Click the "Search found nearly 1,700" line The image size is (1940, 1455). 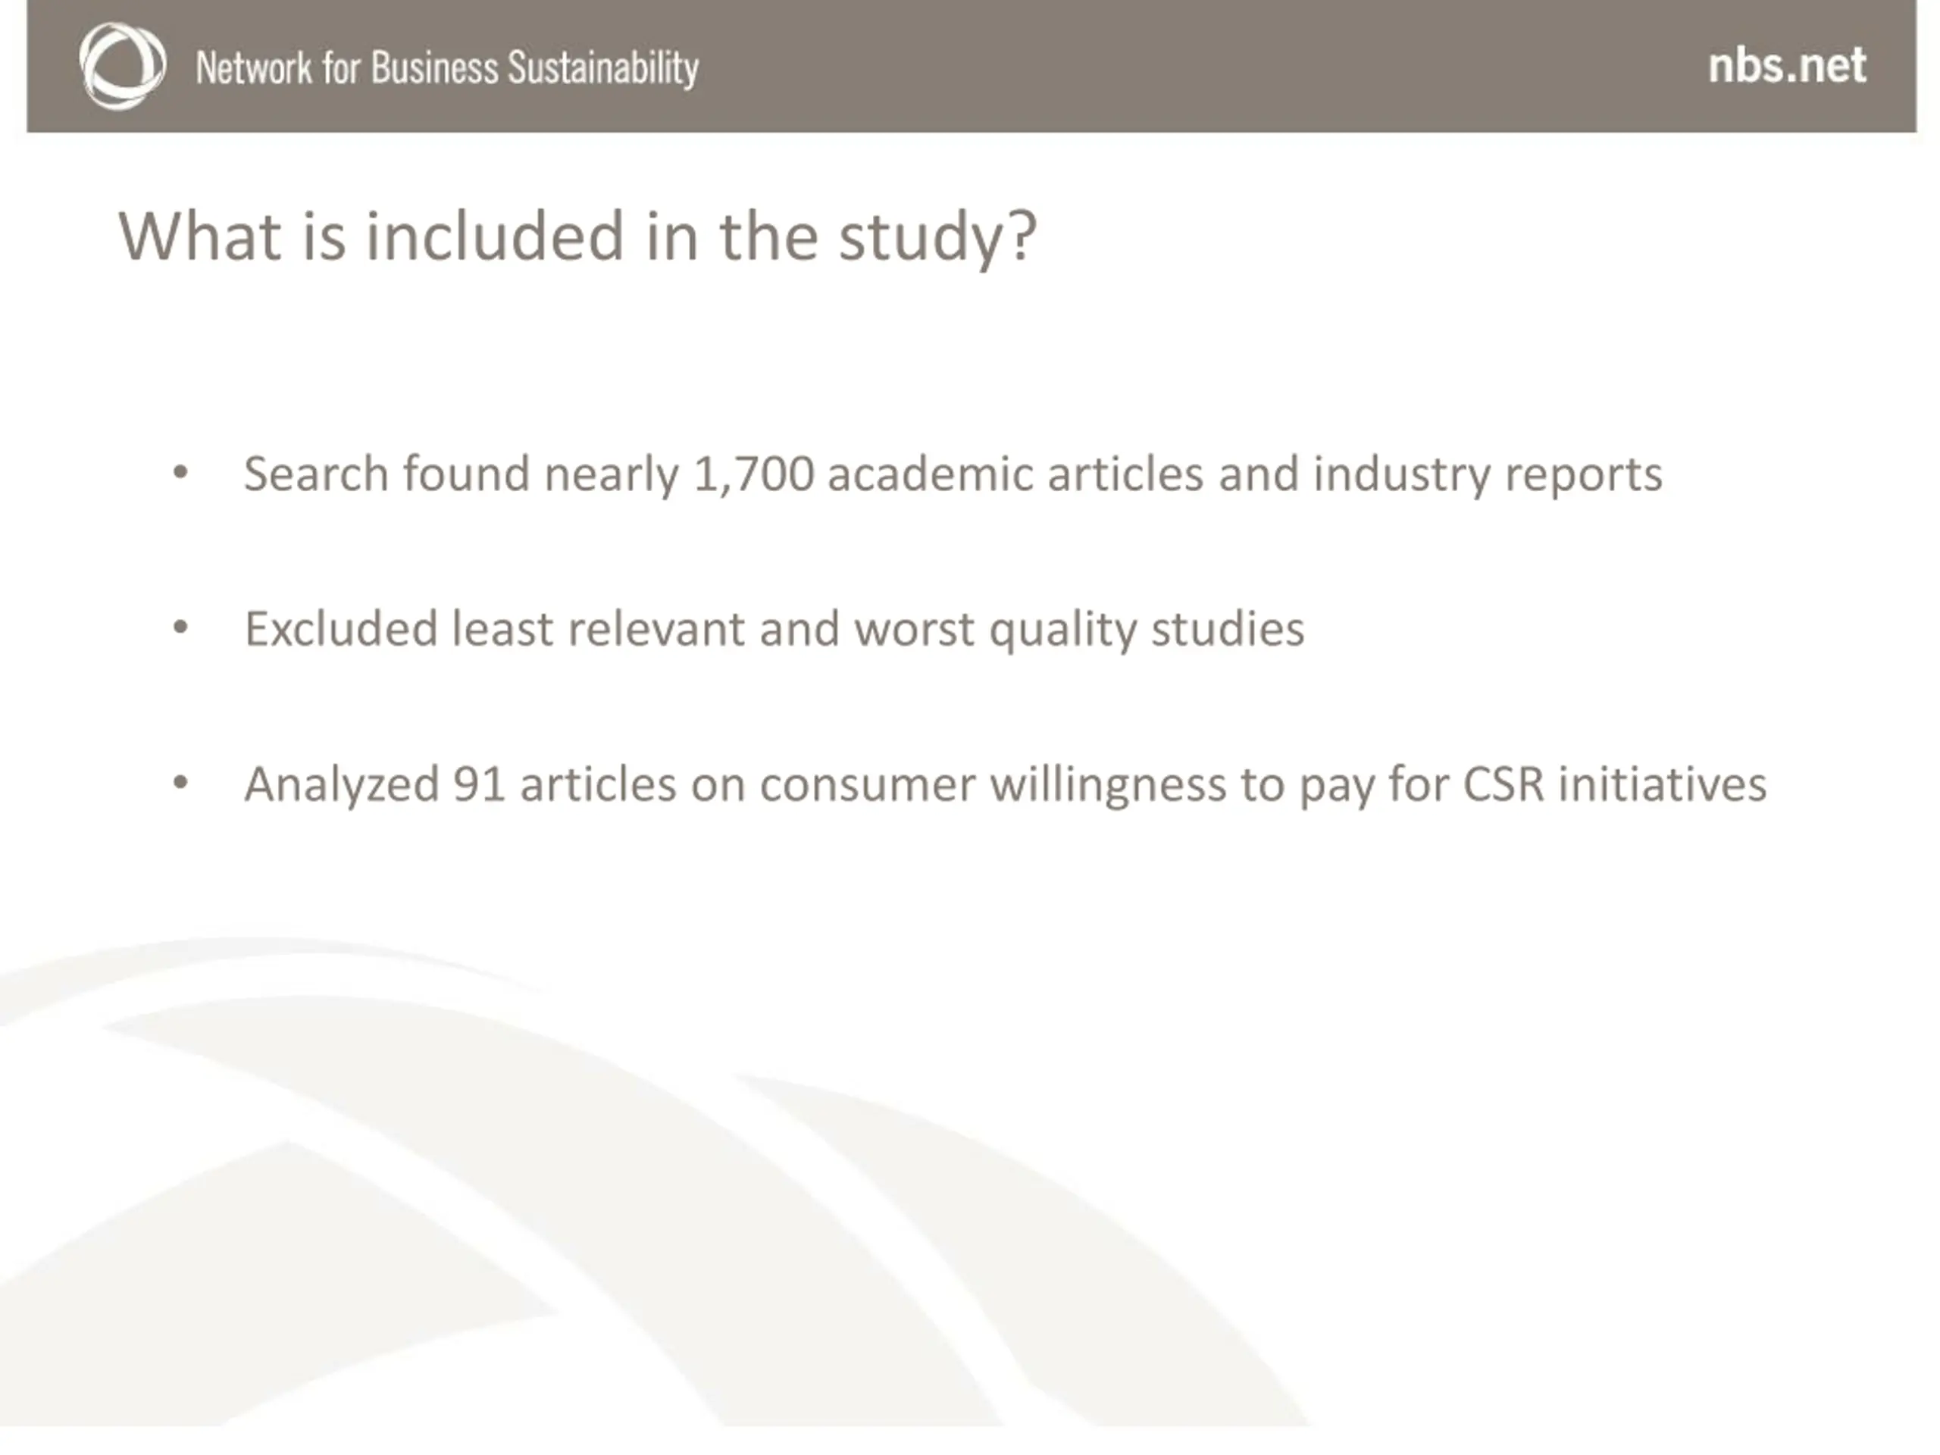point(953,474)
